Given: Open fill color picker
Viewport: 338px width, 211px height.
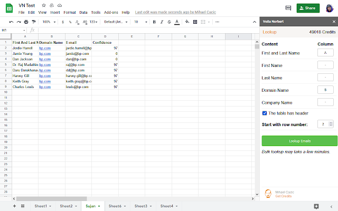Looking at the screenshot, I should coord(187,22).
